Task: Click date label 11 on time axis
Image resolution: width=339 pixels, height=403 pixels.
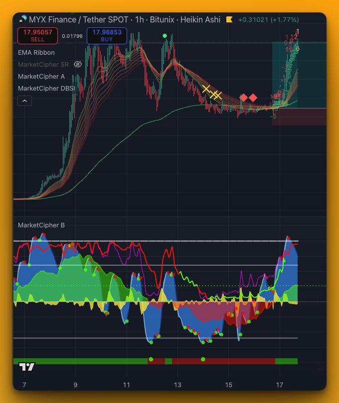Action: pos(127,385)
